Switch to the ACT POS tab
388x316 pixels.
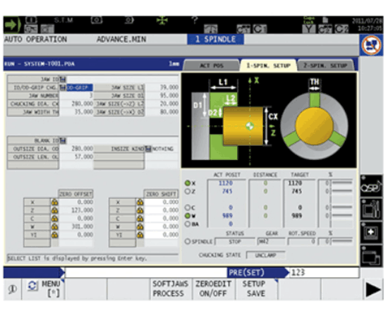(x=212, y=66)
